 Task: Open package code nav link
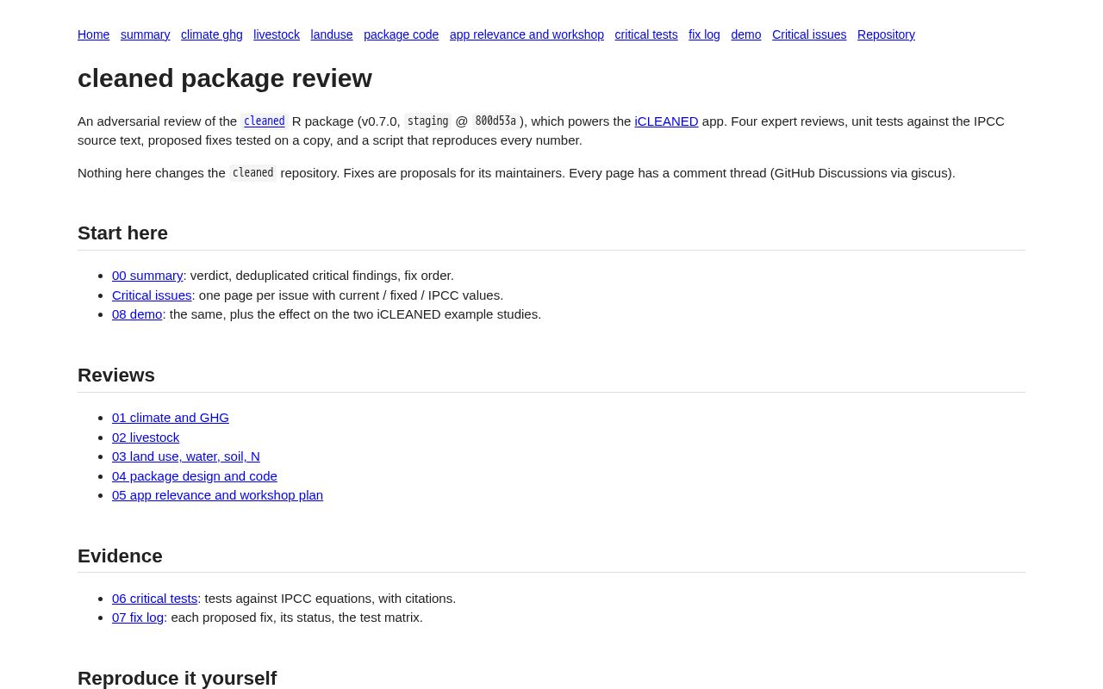[x=401, y=34]
